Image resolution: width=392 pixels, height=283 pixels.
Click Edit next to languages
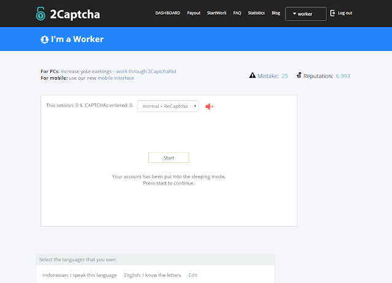coord(193,275)
